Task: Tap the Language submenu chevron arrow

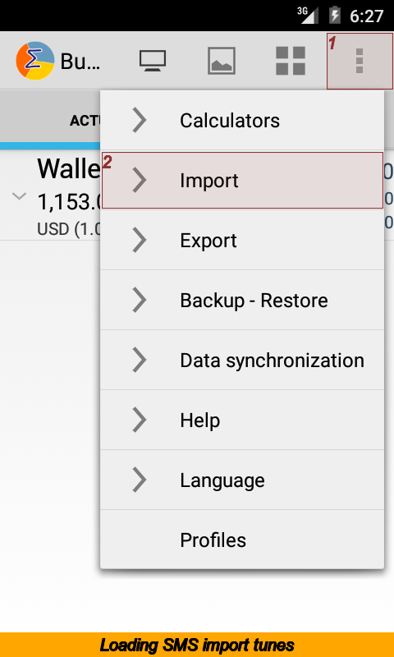Action: (140, 480)
